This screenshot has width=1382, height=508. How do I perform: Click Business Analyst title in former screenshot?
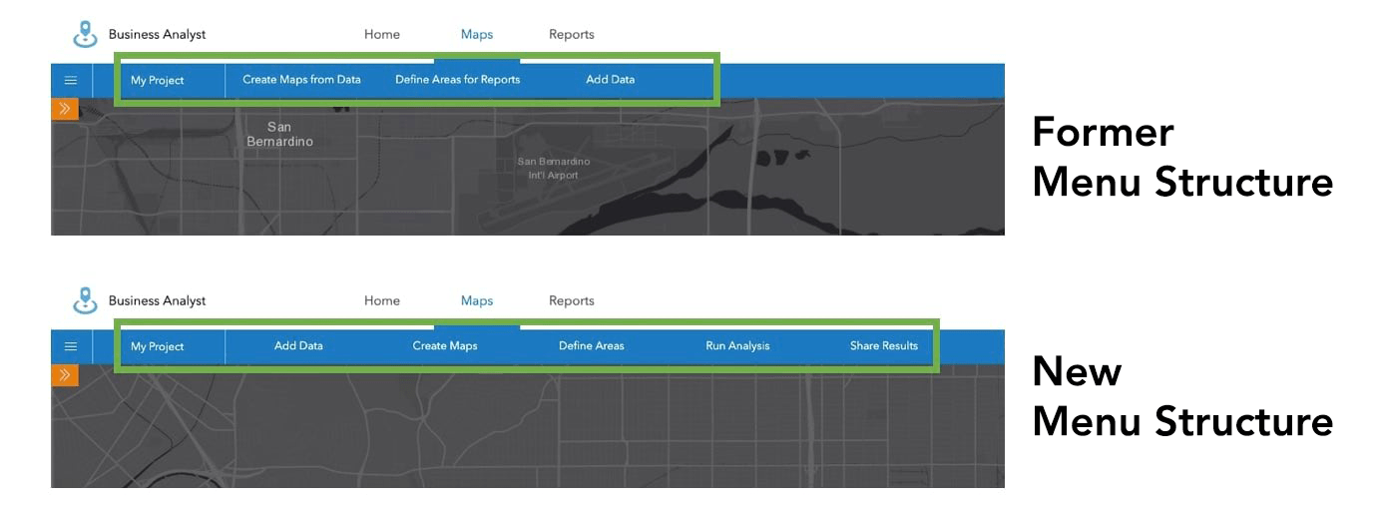click(x=157, y=34)
